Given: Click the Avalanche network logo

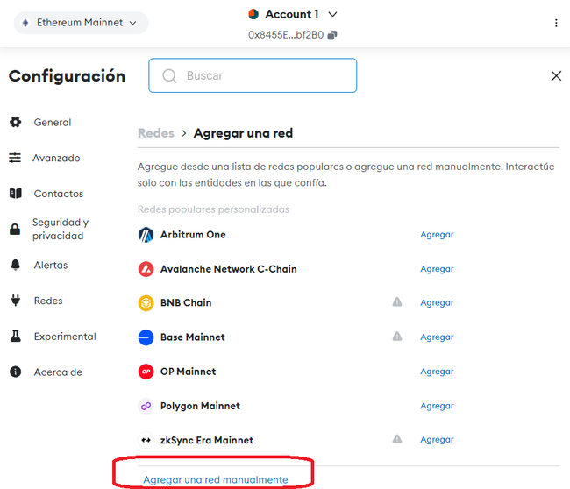Looking at the screenshot, I should pyautogui.click(x=146, y=269).
